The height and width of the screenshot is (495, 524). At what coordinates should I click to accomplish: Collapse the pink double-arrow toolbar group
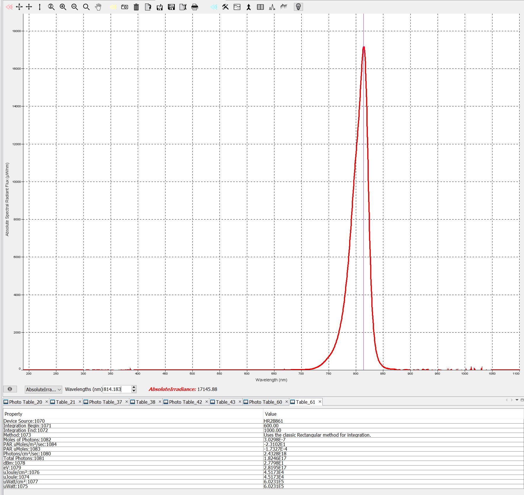[9, 7]
